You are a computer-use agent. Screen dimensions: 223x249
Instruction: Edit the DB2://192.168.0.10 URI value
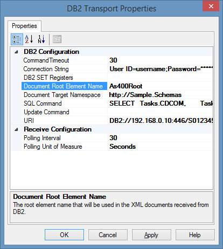160,121
